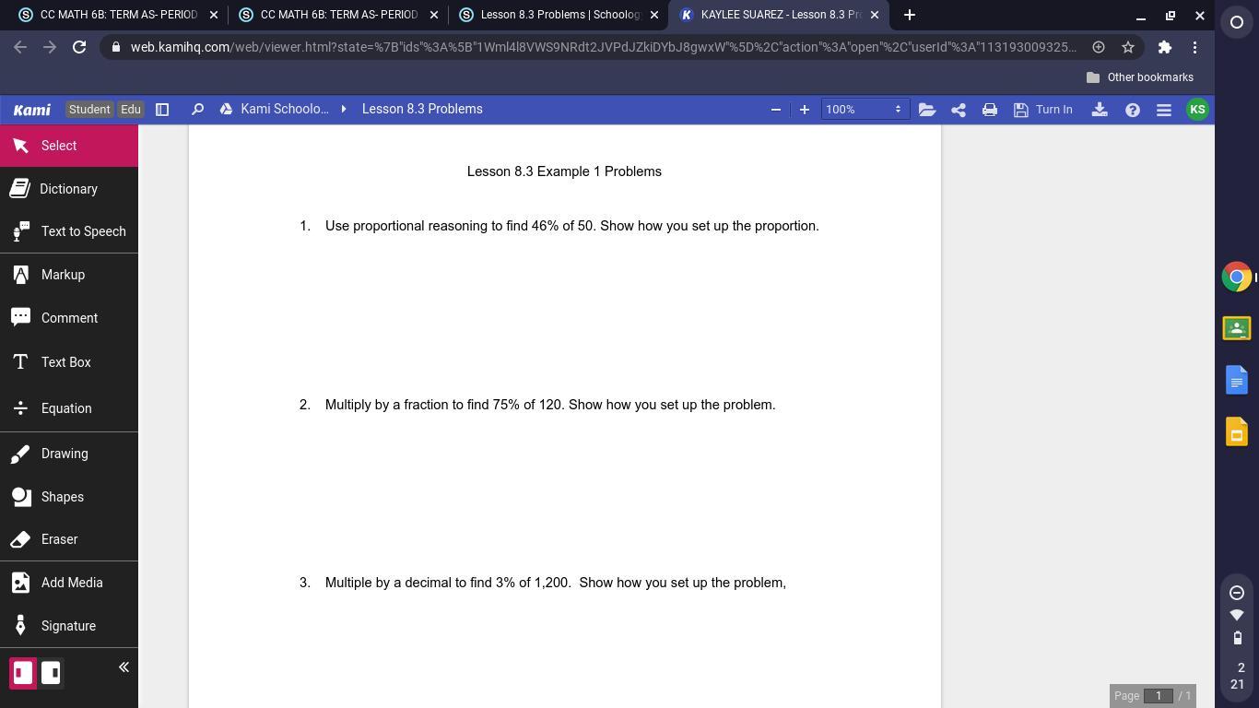Click the Kami logo

click(32, 110)
